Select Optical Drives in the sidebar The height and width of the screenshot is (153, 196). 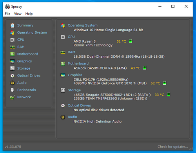[29, 76]
